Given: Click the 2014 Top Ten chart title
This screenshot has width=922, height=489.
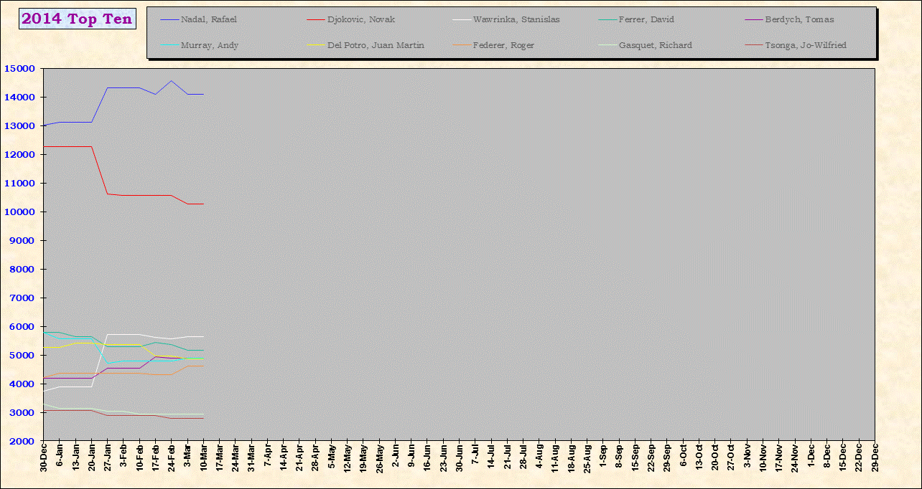Looking at the screenshot, I should [77, 19].
